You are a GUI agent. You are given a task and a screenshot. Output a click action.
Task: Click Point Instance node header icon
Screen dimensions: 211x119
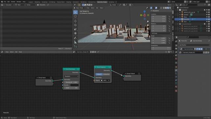coord(109,67)
